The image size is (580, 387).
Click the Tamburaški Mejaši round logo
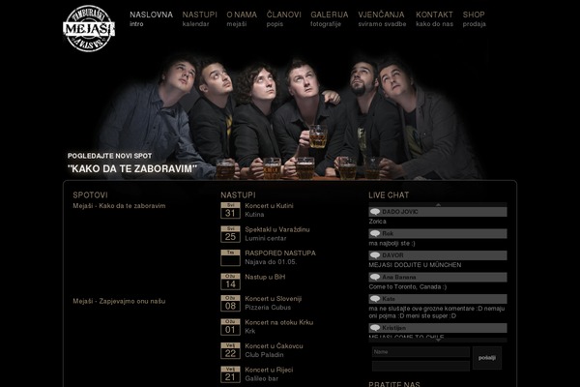pyautogui.click(x=89, y=28)
